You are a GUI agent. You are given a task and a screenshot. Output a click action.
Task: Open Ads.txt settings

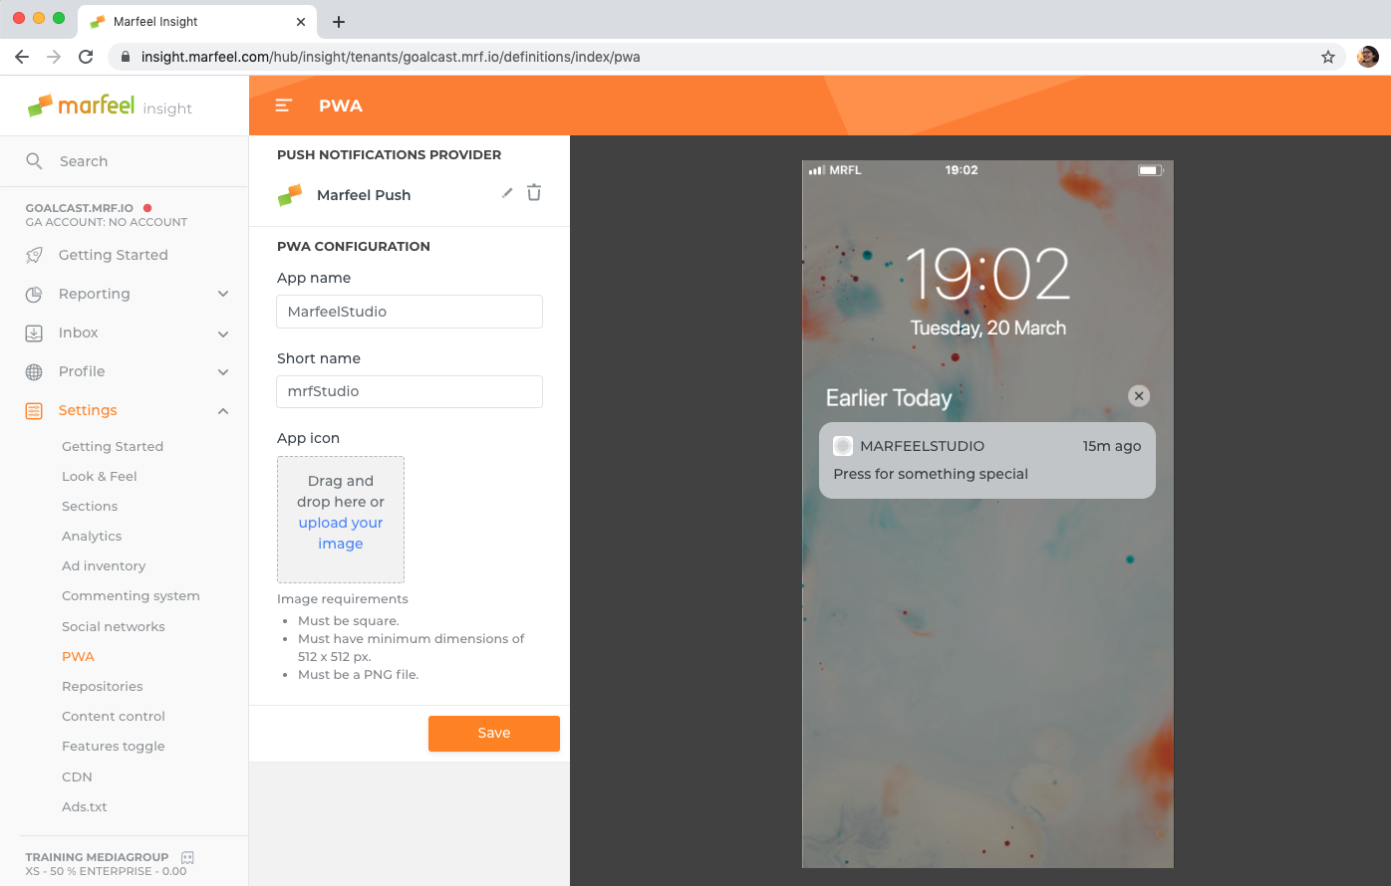click(x=85, y=806)
